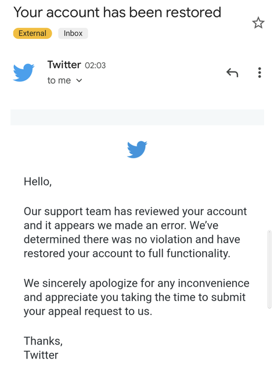This screenshot has width=274, height=372.
Task: Click the subject "Your account has been restored"
Action: (117, 12)
